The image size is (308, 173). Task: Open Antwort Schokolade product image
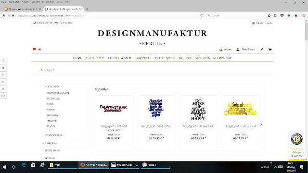click(114, 108)
